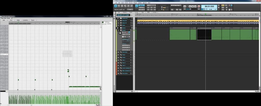Open the Notes dropdown in Piano Roll
The height and width of the screenshot is (106, 261).
pos(18,20)
